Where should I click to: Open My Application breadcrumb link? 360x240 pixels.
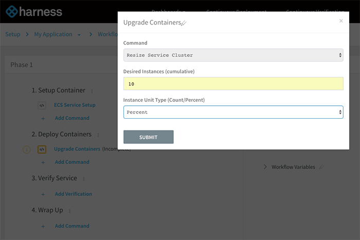click(x=53, y=34)
